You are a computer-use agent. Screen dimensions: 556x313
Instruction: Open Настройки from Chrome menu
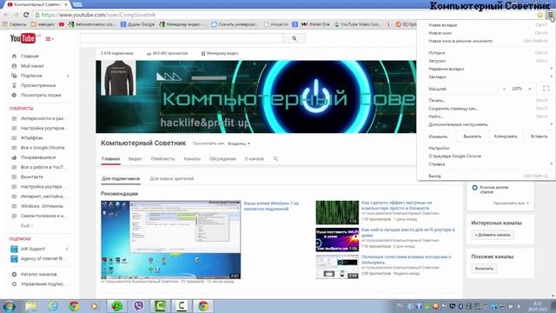485,149
